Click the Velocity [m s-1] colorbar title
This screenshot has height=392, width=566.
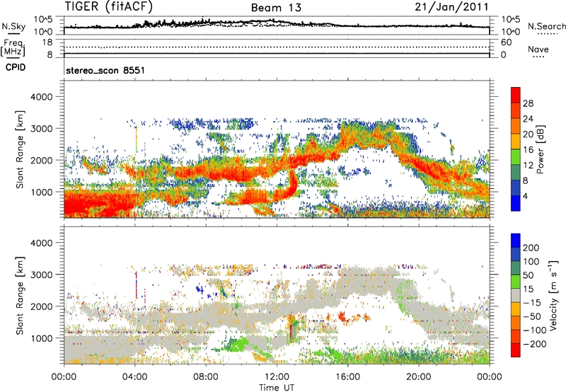point(553,295)
